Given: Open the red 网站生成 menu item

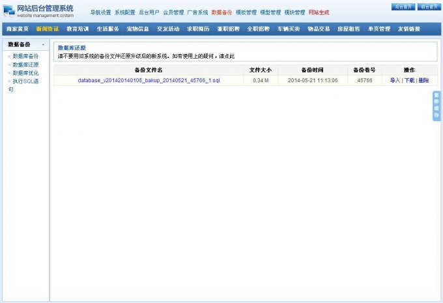Looking at the screenshot, I should pos(319,12).
